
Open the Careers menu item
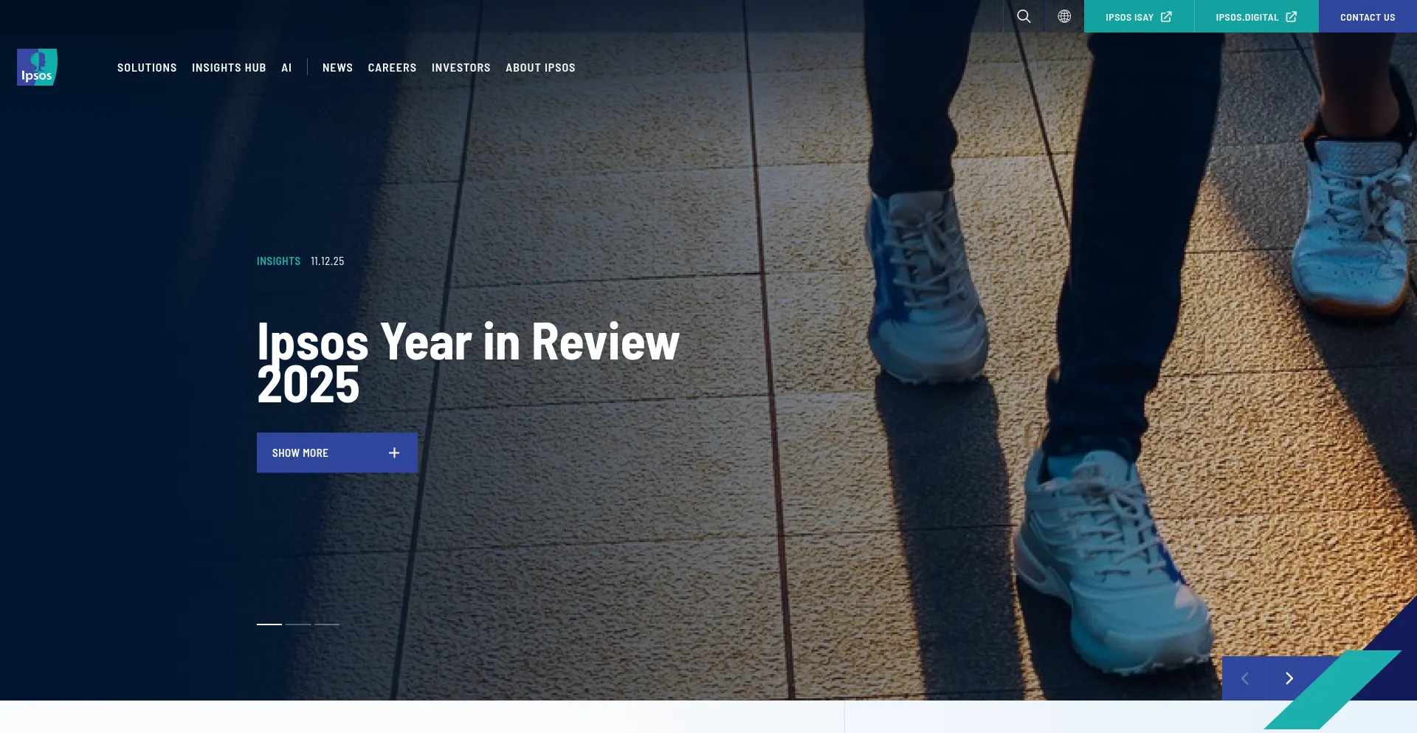tap(392, 68)
